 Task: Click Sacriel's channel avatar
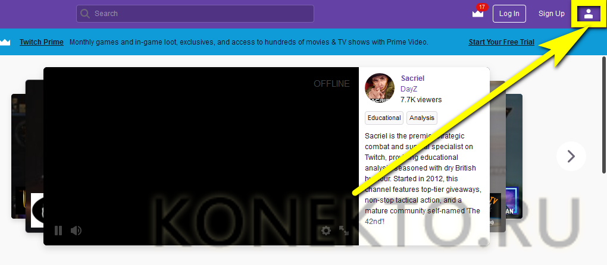380,88
